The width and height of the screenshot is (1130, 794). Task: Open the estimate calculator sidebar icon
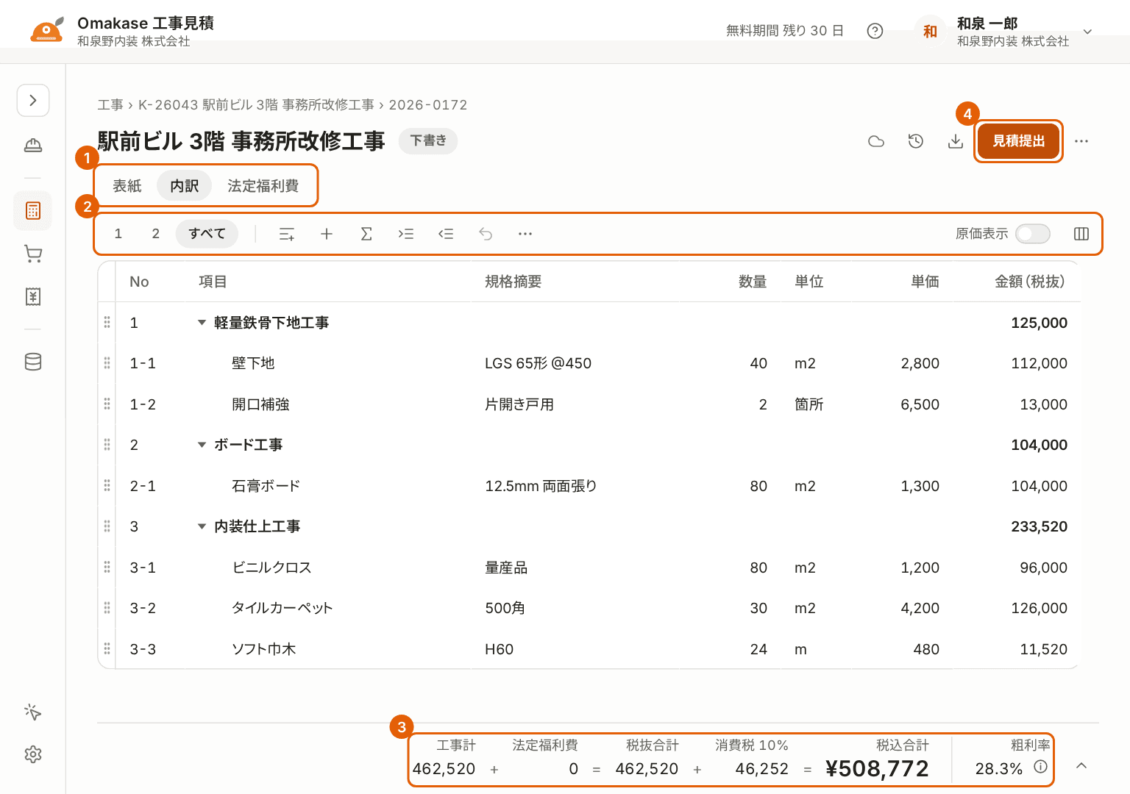[33, 211]
